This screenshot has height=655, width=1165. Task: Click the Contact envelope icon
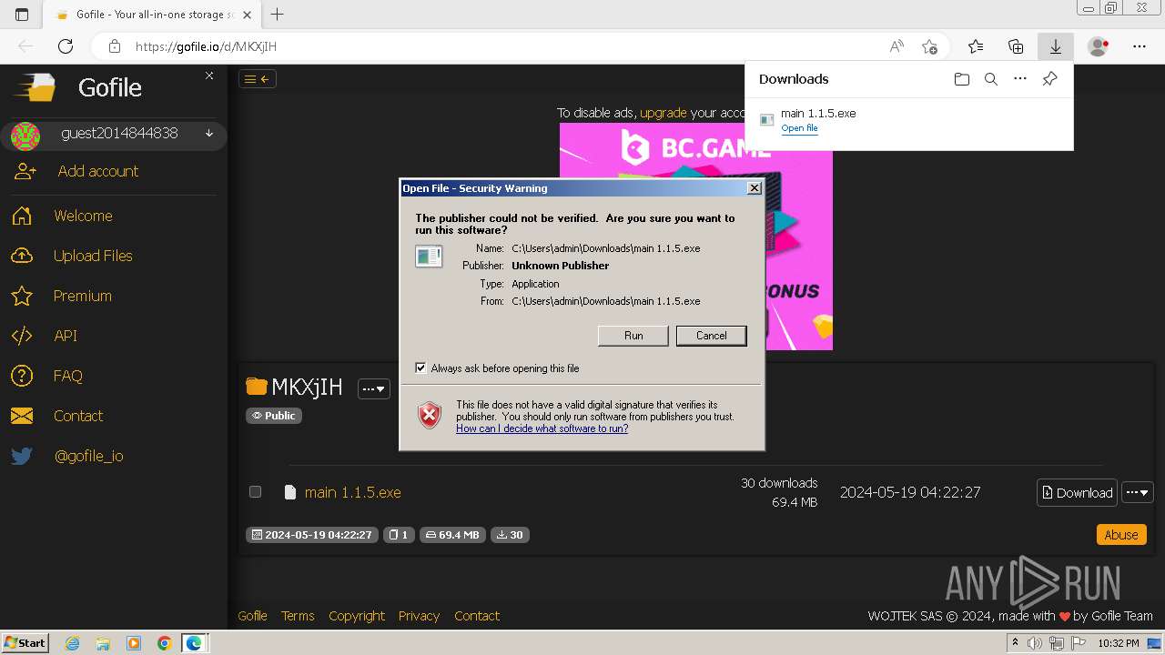pos(22,416)
